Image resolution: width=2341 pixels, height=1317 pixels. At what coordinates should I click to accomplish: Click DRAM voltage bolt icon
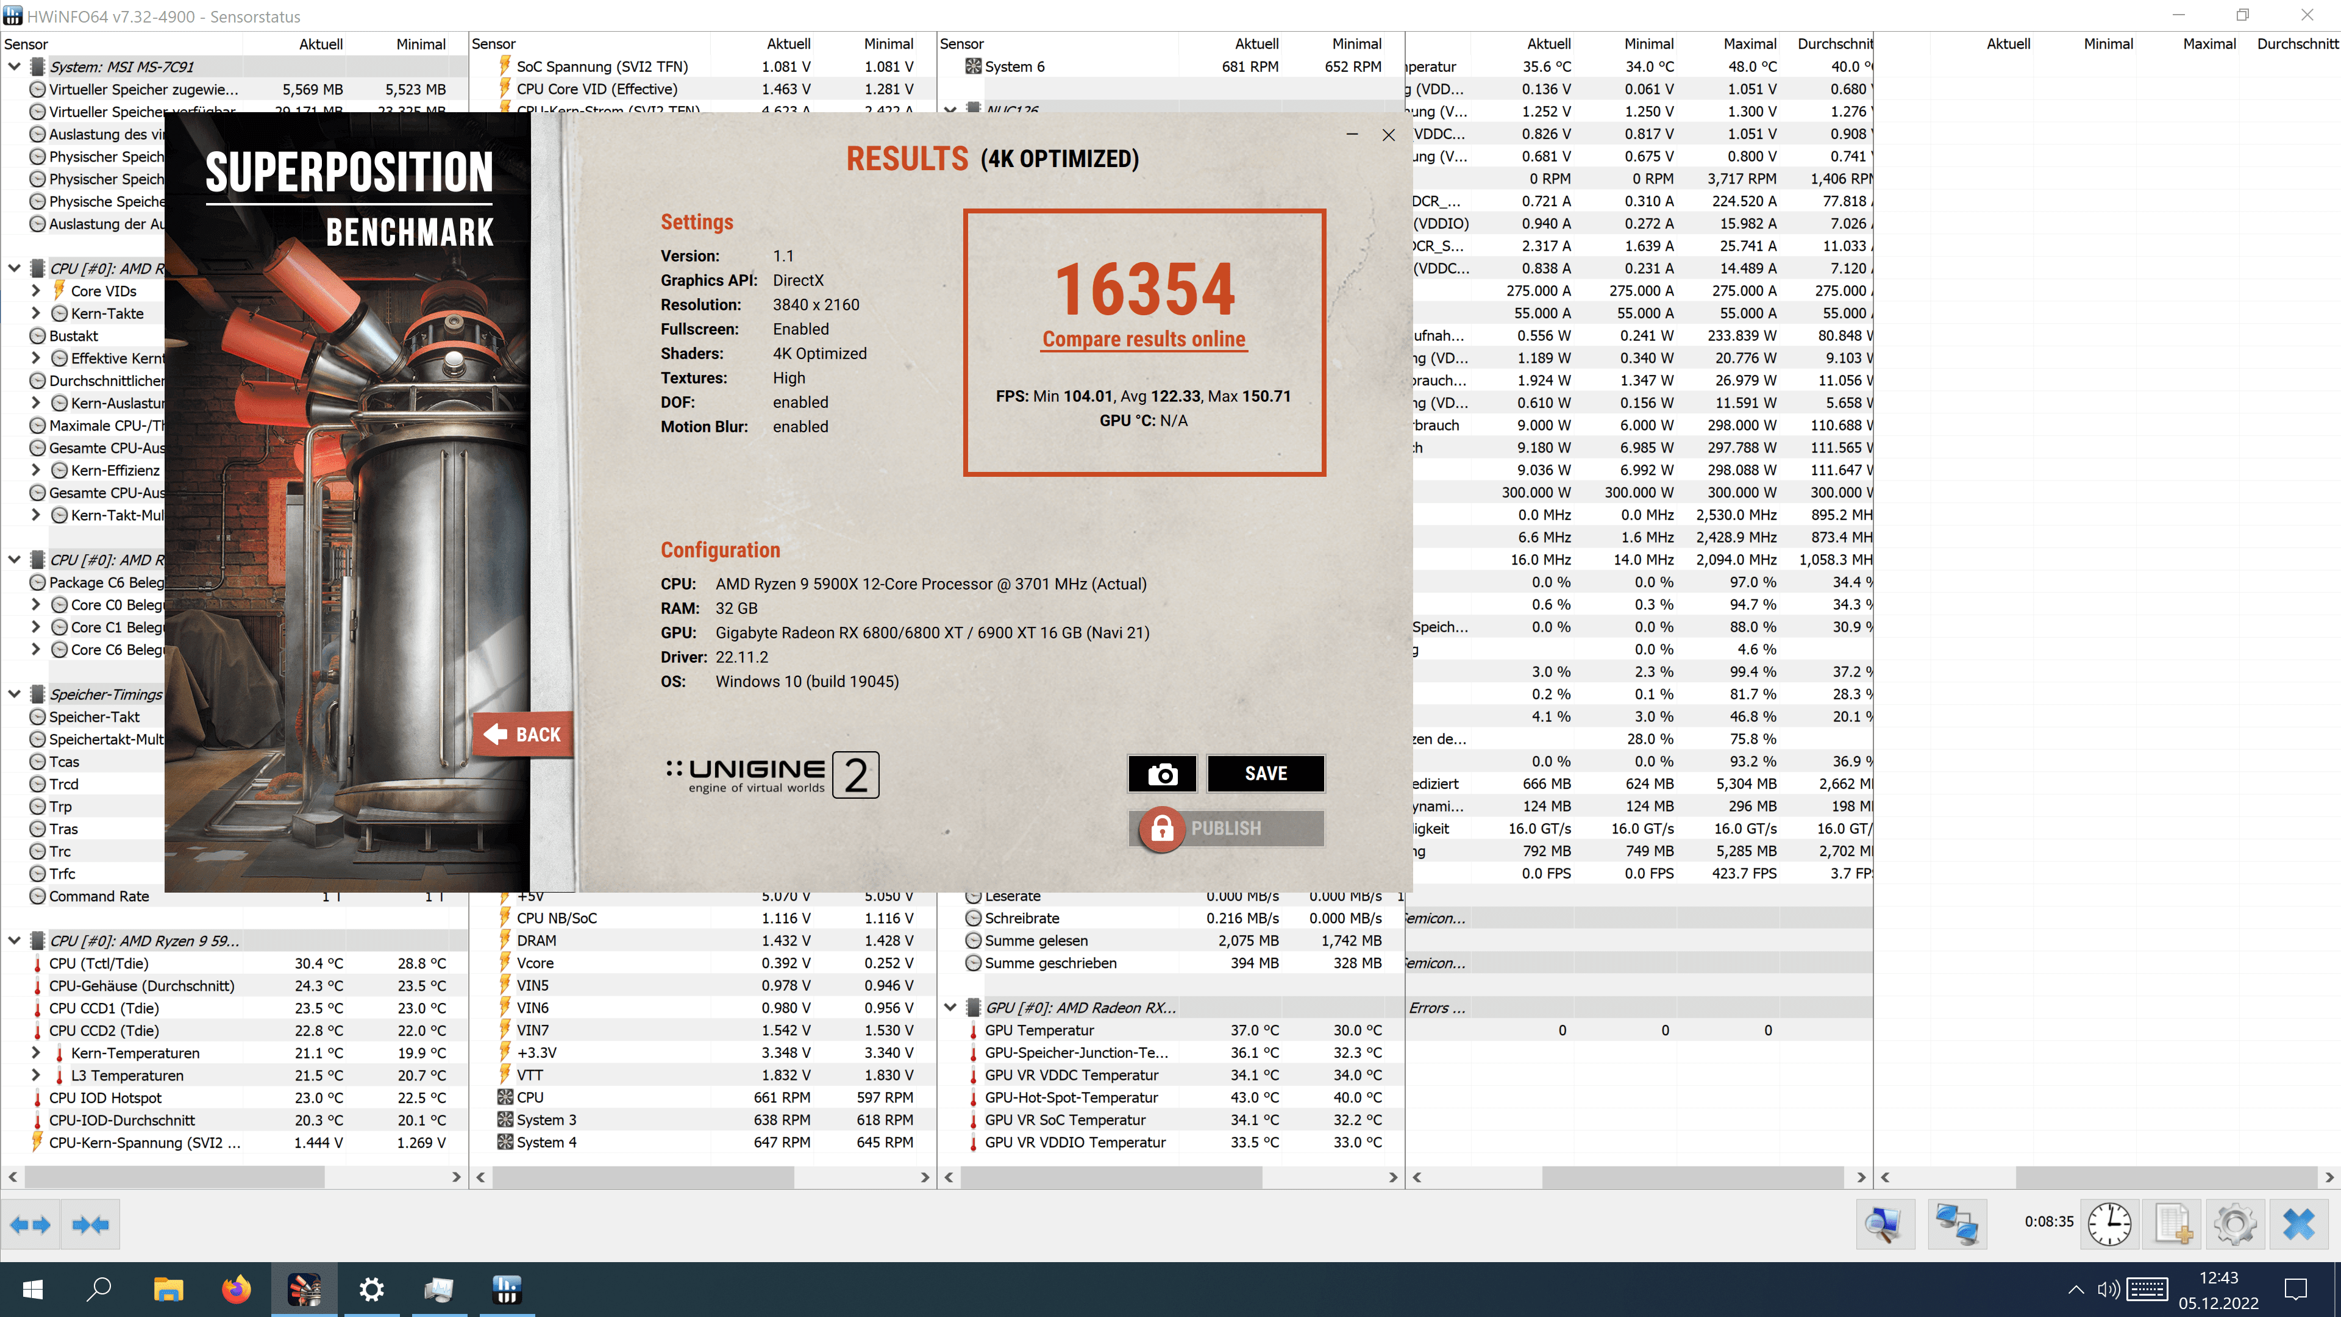pos(505,941)
